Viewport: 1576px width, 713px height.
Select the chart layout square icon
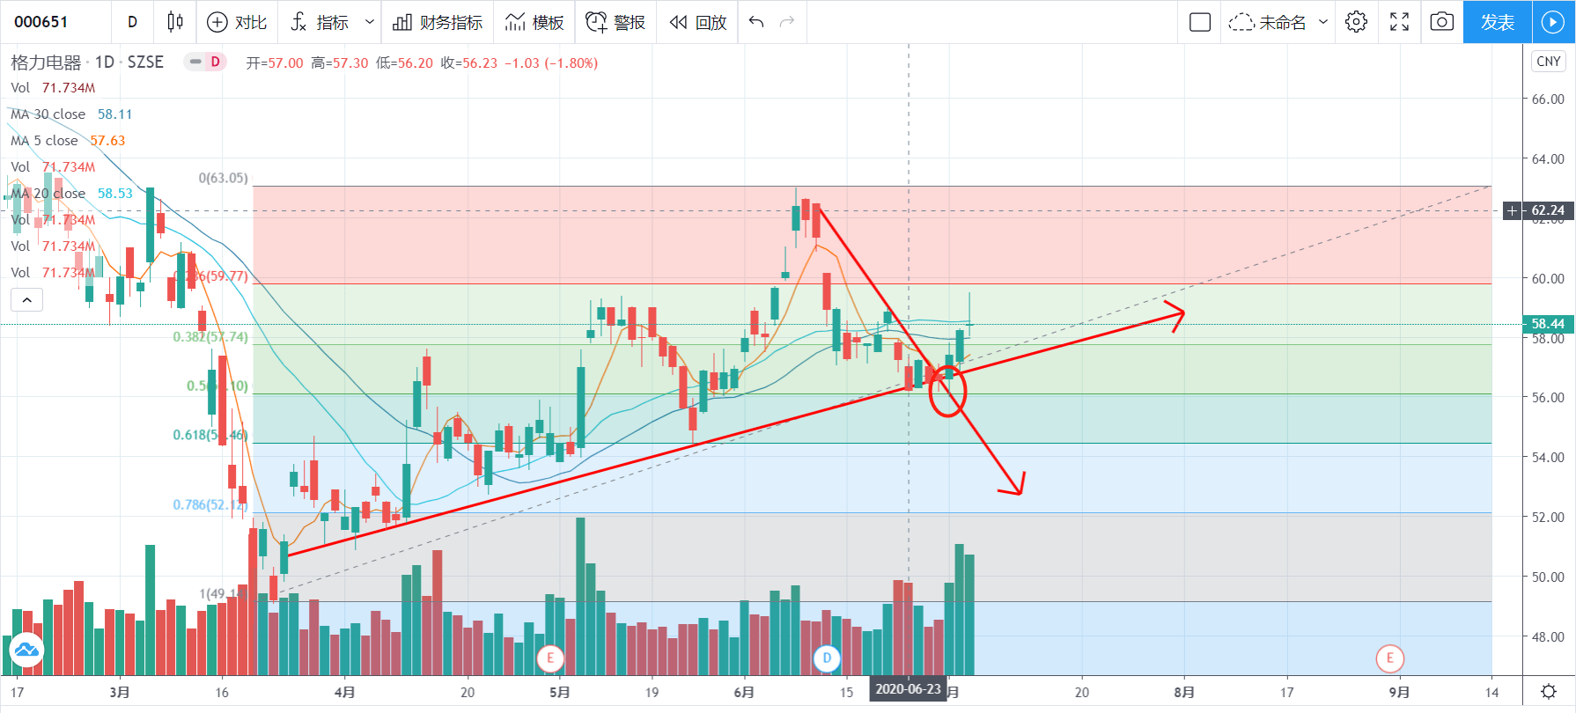click(1199, 22)
